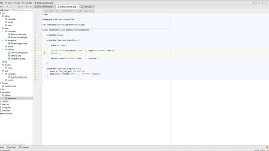Collapse the user controller folder arrow
The image size is (269, 151).
pyautogui.click(x=3, y=74)
